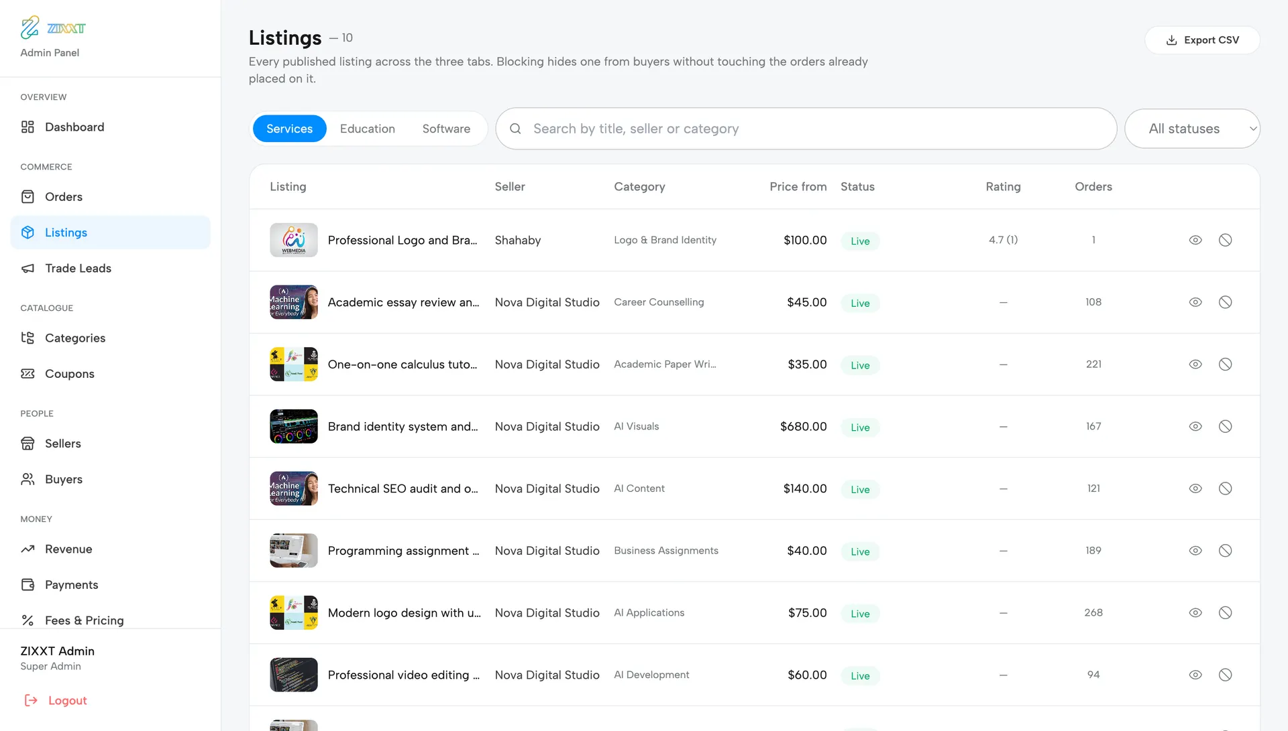Click the Modern logo design listing title
This screenshot has height=731, width=1288.
click(x=405, y=613)
